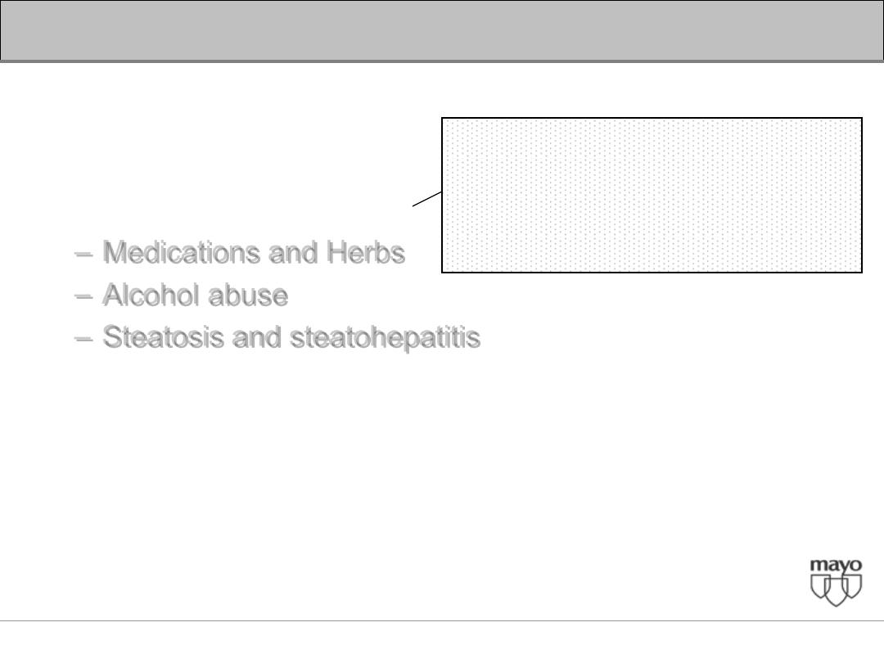Click the callout's diagonal leader line
884x663 pixels.
(x=426, y=199)
